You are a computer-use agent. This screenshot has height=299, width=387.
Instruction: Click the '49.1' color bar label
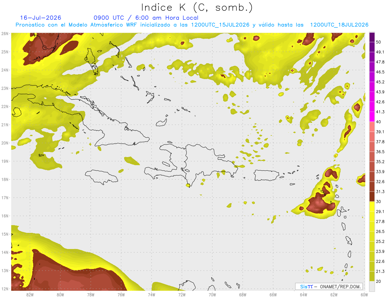(380, 52)
